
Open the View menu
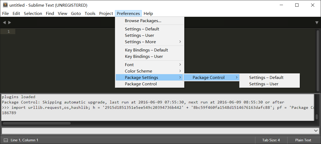coord(62,13)
